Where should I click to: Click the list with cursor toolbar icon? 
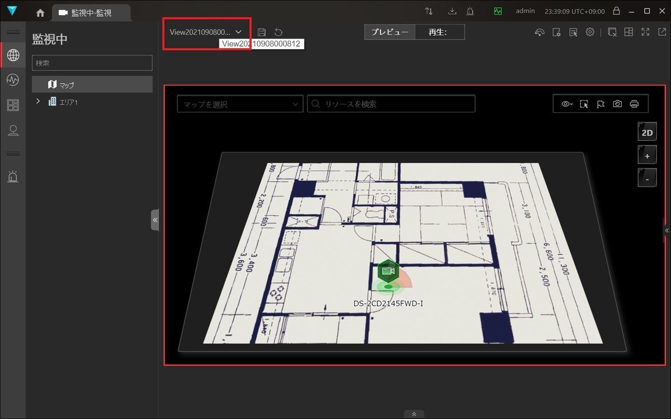[573, 32]
